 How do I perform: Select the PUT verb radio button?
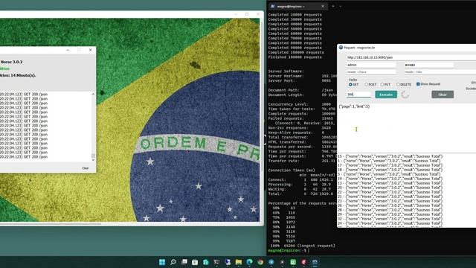382,84
